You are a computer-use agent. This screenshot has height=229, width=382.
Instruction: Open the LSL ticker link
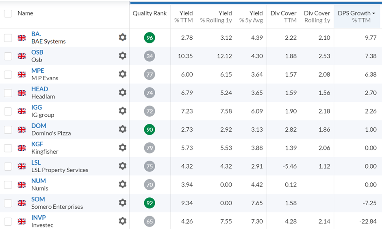click(x=36, y=163)
